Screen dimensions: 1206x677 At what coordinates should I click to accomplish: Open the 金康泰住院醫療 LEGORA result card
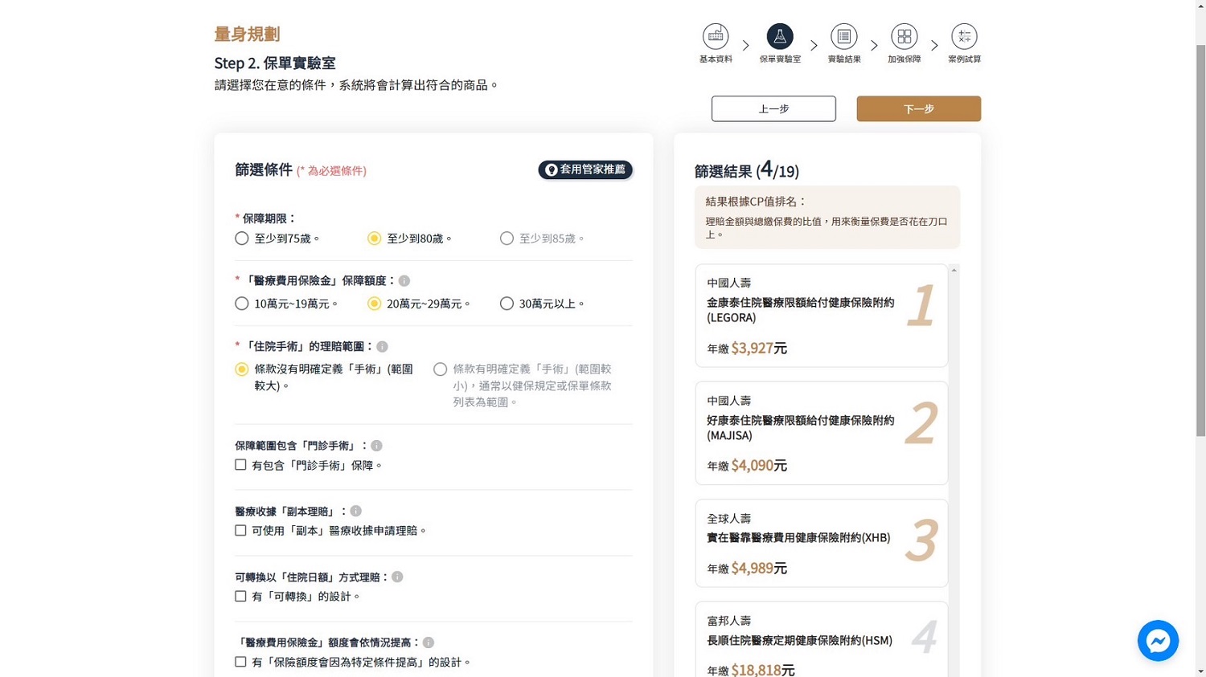click(821, 316)
